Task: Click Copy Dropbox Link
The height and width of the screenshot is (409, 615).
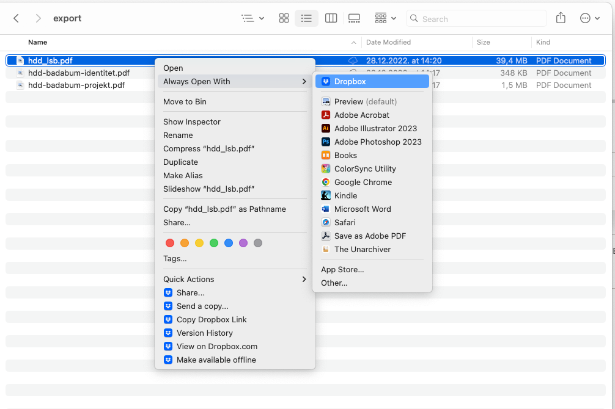Action: click(210, 319)
